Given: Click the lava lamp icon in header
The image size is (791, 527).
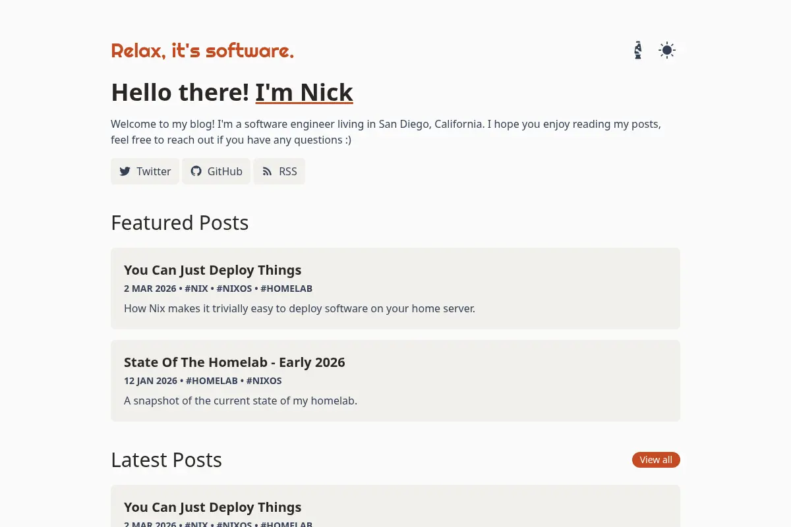Looking at the screenshot, I should point(637,50).
